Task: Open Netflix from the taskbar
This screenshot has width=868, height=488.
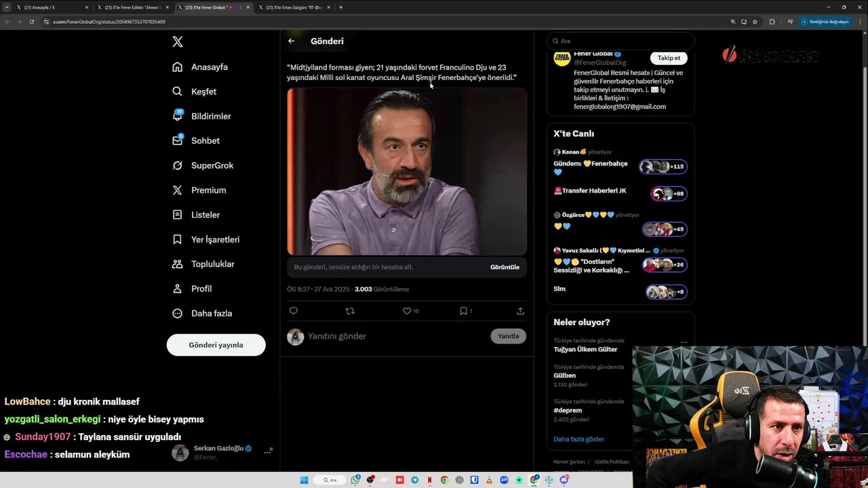Action: pyautogui.click(x=430, y=481)
